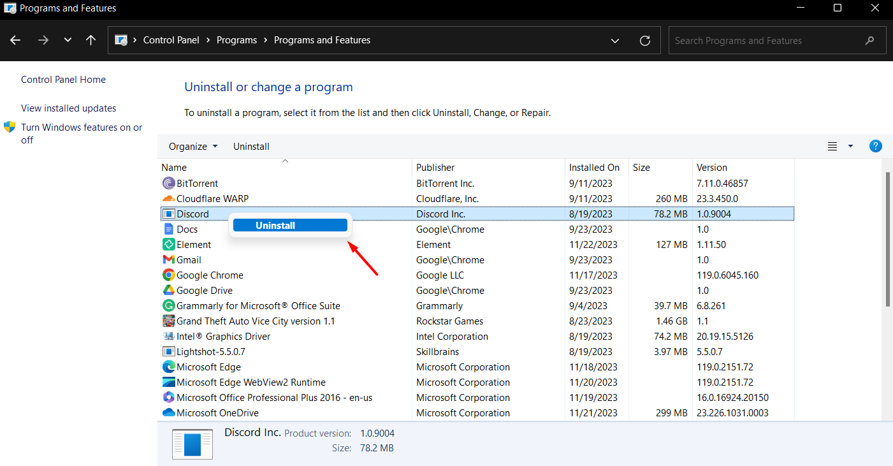Select Lightshot-5.5.0.7 in the list
The image size is (893, 466).
[211, 352]
